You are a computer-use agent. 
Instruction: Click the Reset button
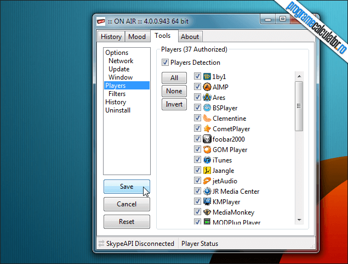tap(127, 222)
